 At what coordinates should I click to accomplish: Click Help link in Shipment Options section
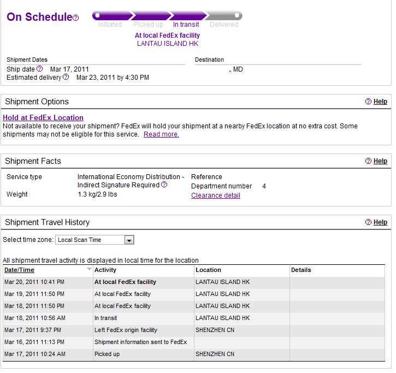point(380,102)
